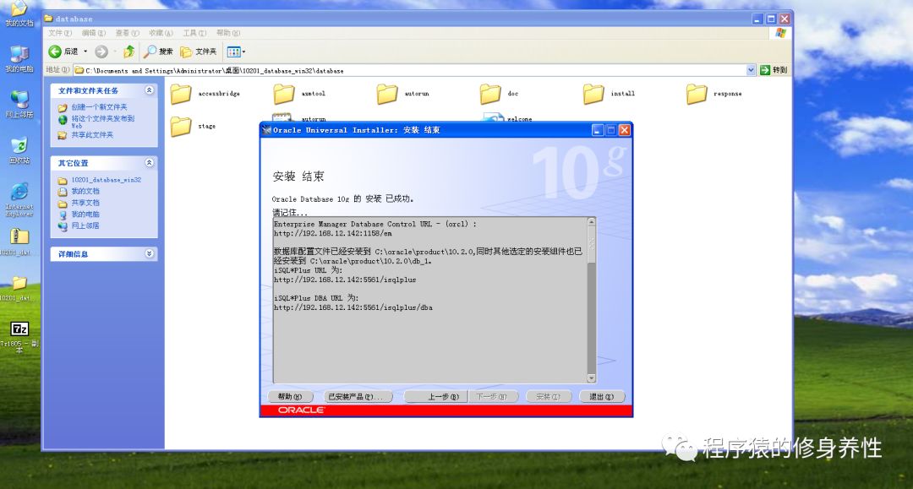Select the 7z1805 installer desktop icon
The image size is (913, 489).
click(19, 337)
